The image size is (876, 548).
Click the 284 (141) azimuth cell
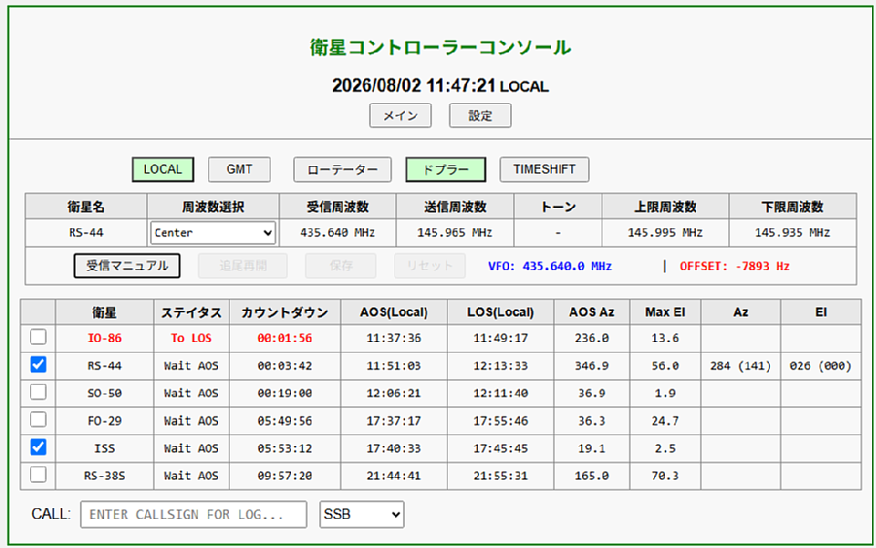(x=741, y=366)
